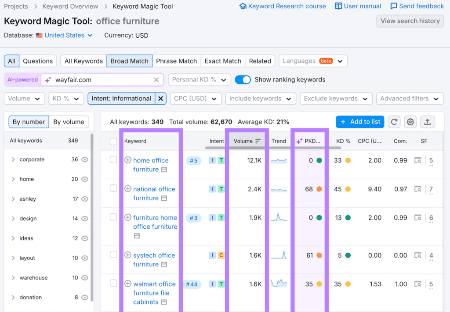Screen dimensions: 450x312
Task: Expand the ashley keyword group
Action: 13,199
